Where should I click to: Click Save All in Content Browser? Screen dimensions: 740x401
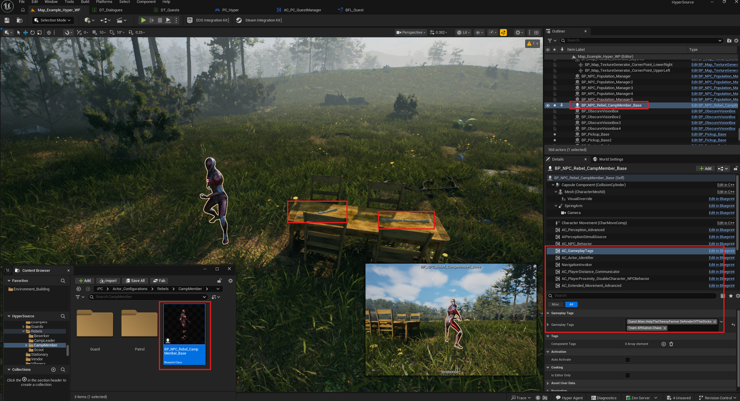click(x=135, y=280)
